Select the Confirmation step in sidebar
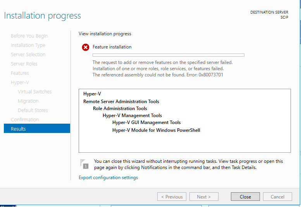The width and height of the screenshot is (301, 207). pyautogui.click(x=25, y=119)
